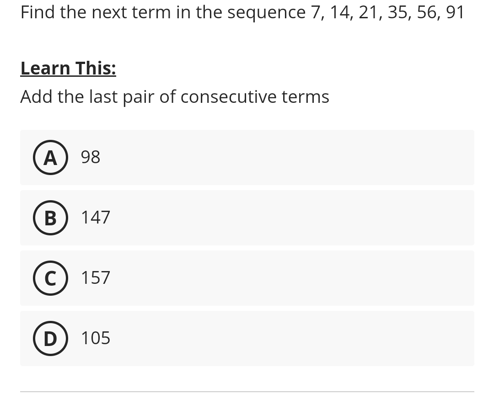Select answer option B as your choice
Viewport: 494px width, 394px height.
coord(247,218)
